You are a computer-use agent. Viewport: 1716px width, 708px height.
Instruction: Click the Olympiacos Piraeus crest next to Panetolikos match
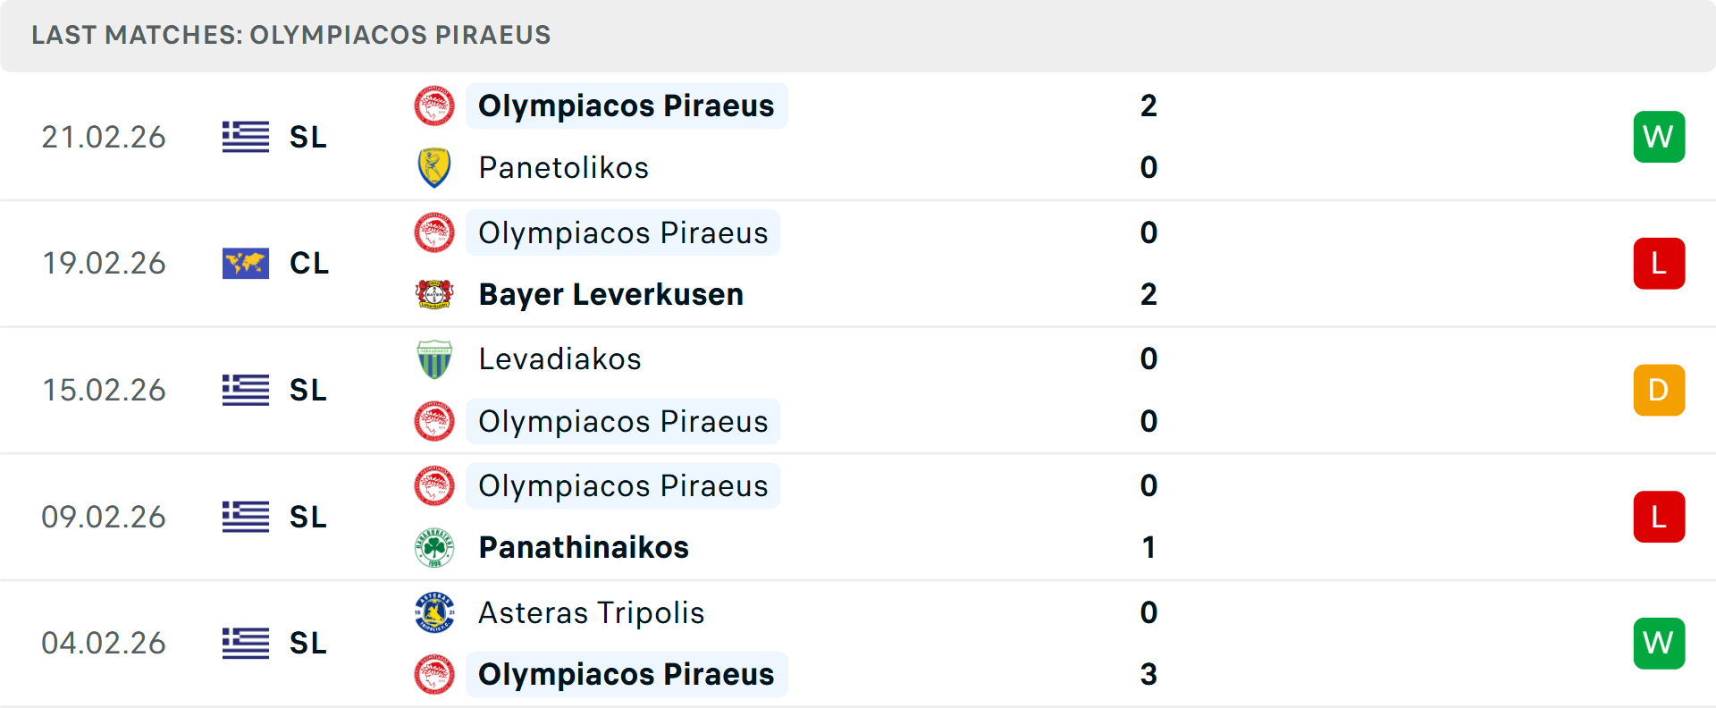pyautogui.click(x=434, y=105)
